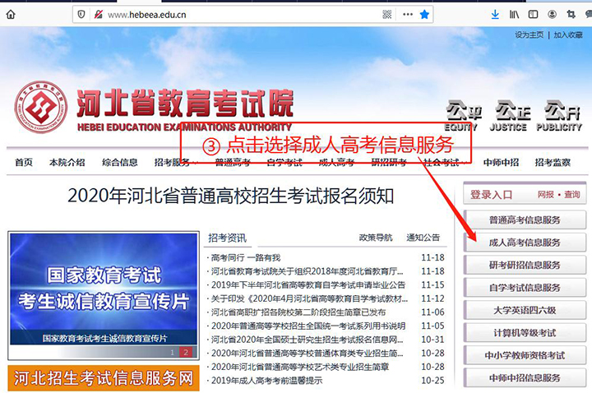This screenshot has height=393, width=592.
Task: Click 普通高考信息服务 button
Action: pyautogui.click(x=525, y=220)
